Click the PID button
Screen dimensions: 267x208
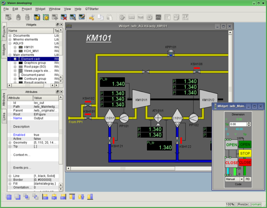tap(248, 179)
